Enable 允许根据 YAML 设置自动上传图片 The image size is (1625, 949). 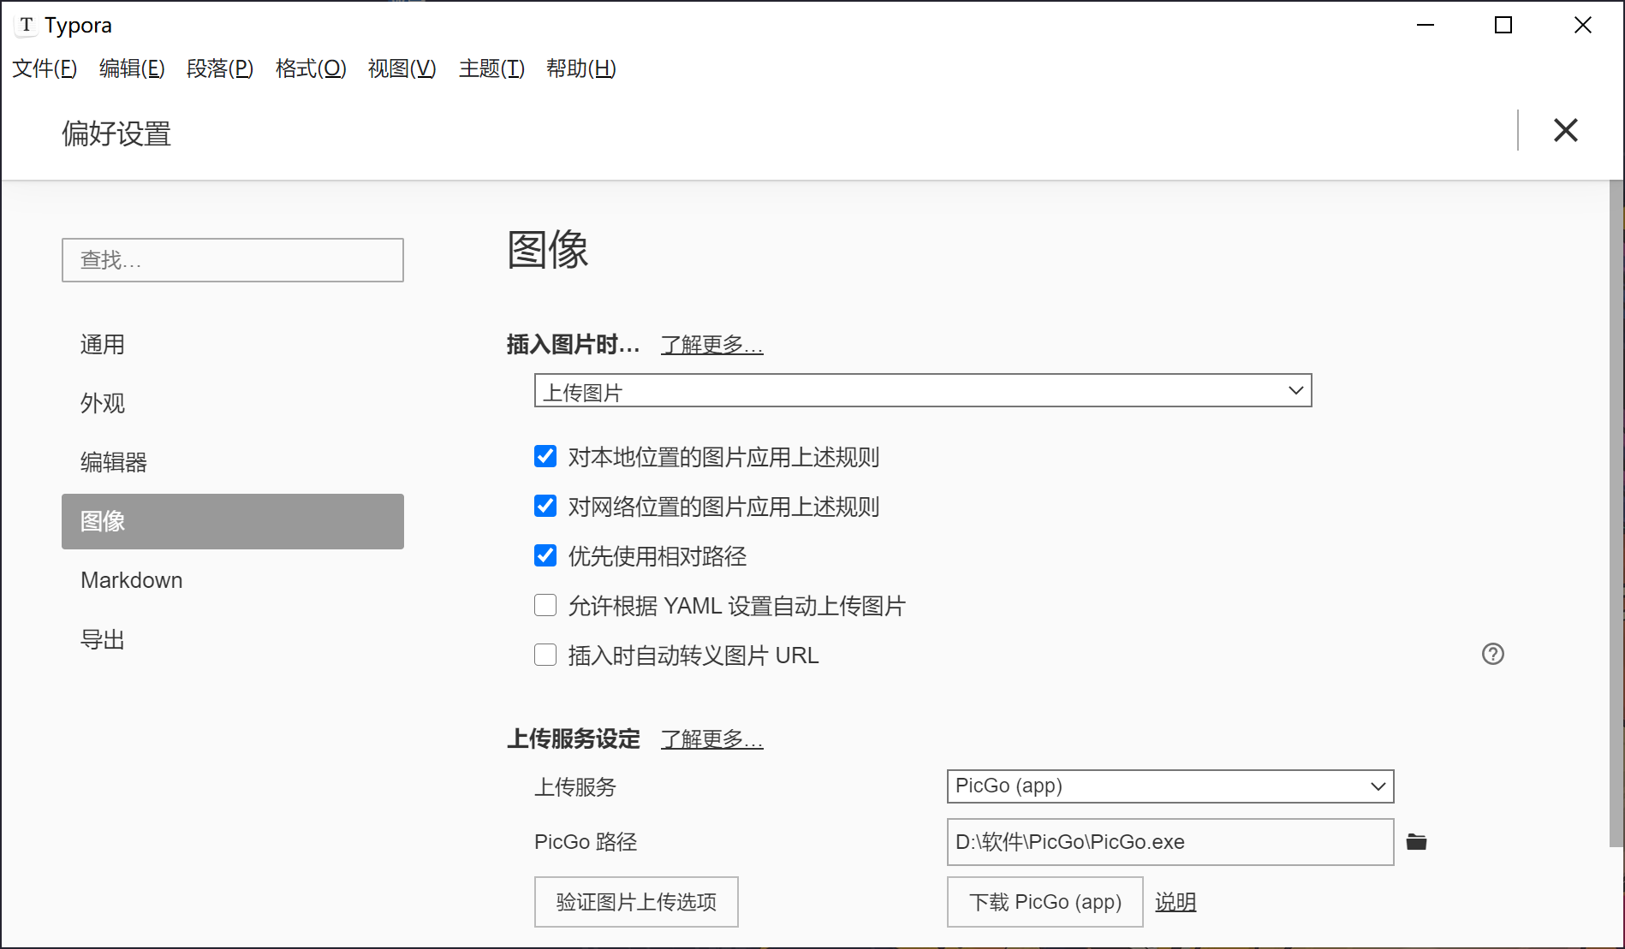[x=545, y=606]
